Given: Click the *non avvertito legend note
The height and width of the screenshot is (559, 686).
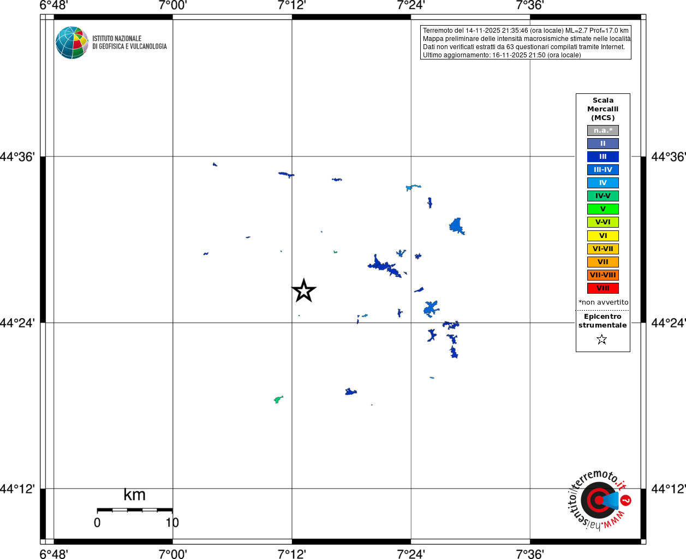Looking at the screenshot, I should pyautogui.click(x=603, y=302).
